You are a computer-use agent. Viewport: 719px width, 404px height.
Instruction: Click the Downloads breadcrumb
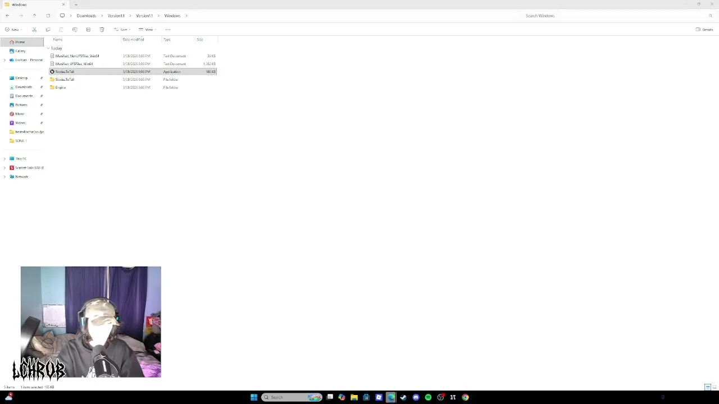click(87, 16)
